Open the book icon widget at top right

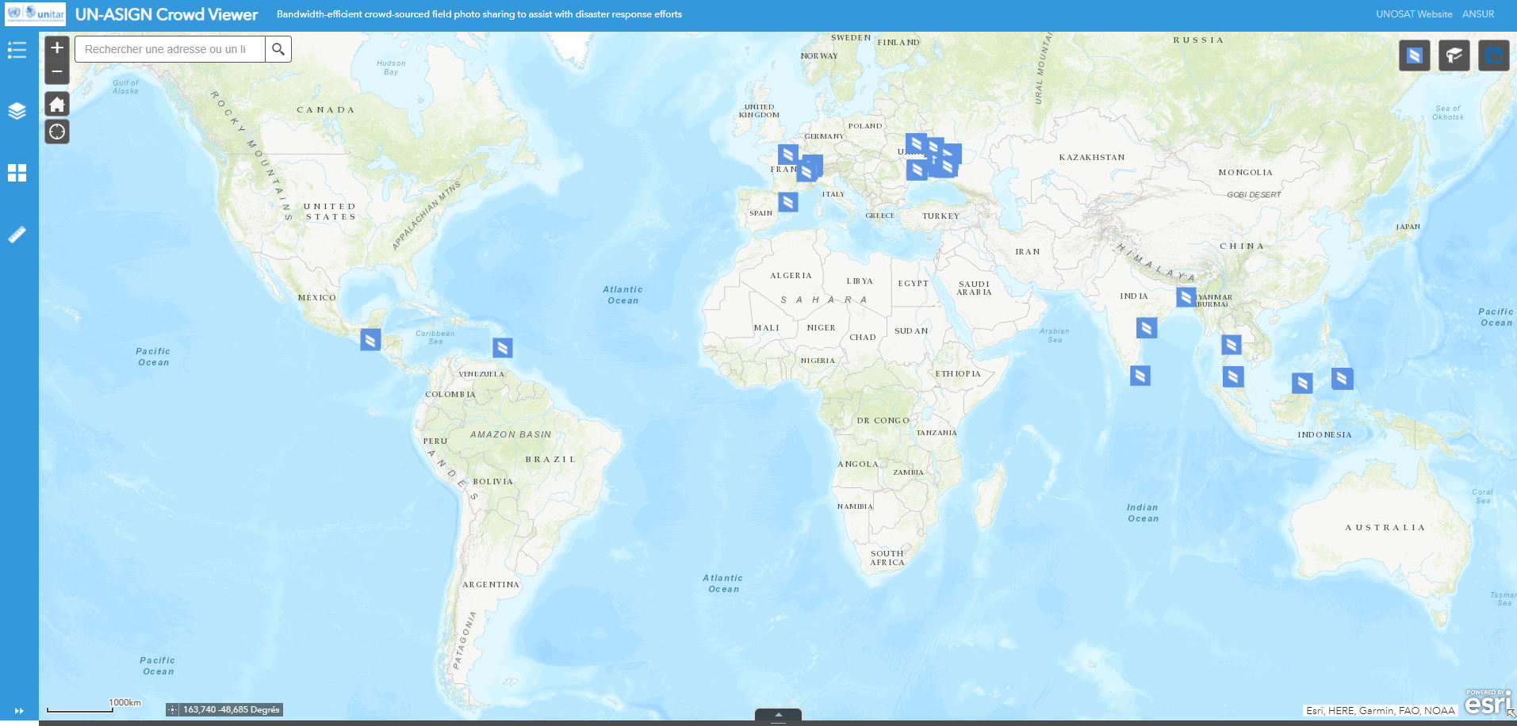tap(1454, 55)
